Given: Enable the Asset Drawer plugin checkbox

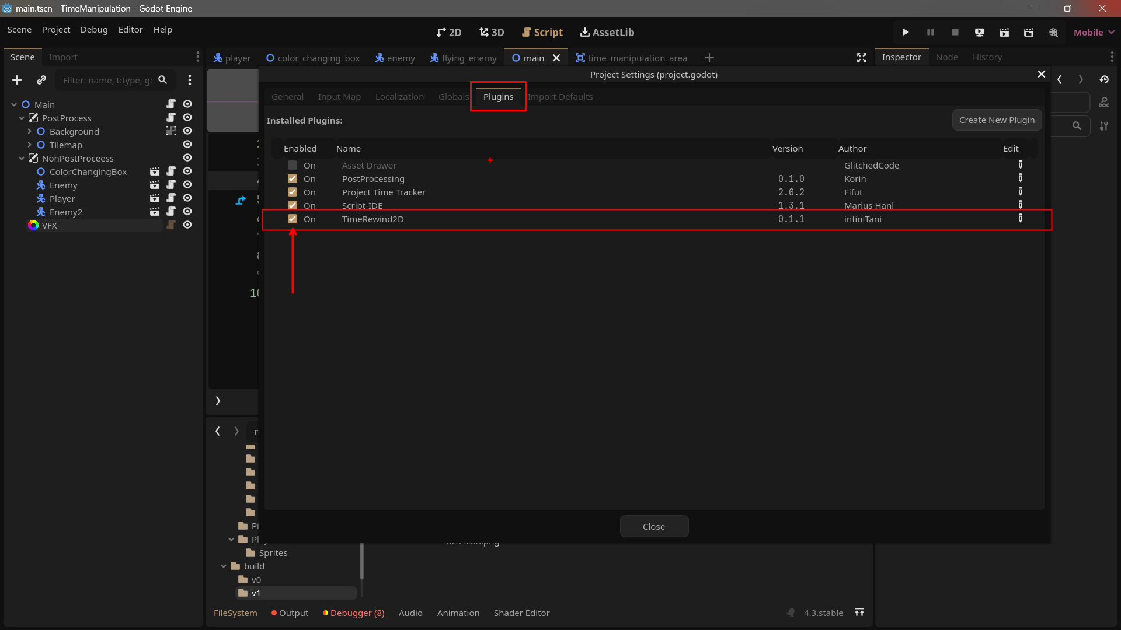Looking at the screenshot, I should [293, 165].
